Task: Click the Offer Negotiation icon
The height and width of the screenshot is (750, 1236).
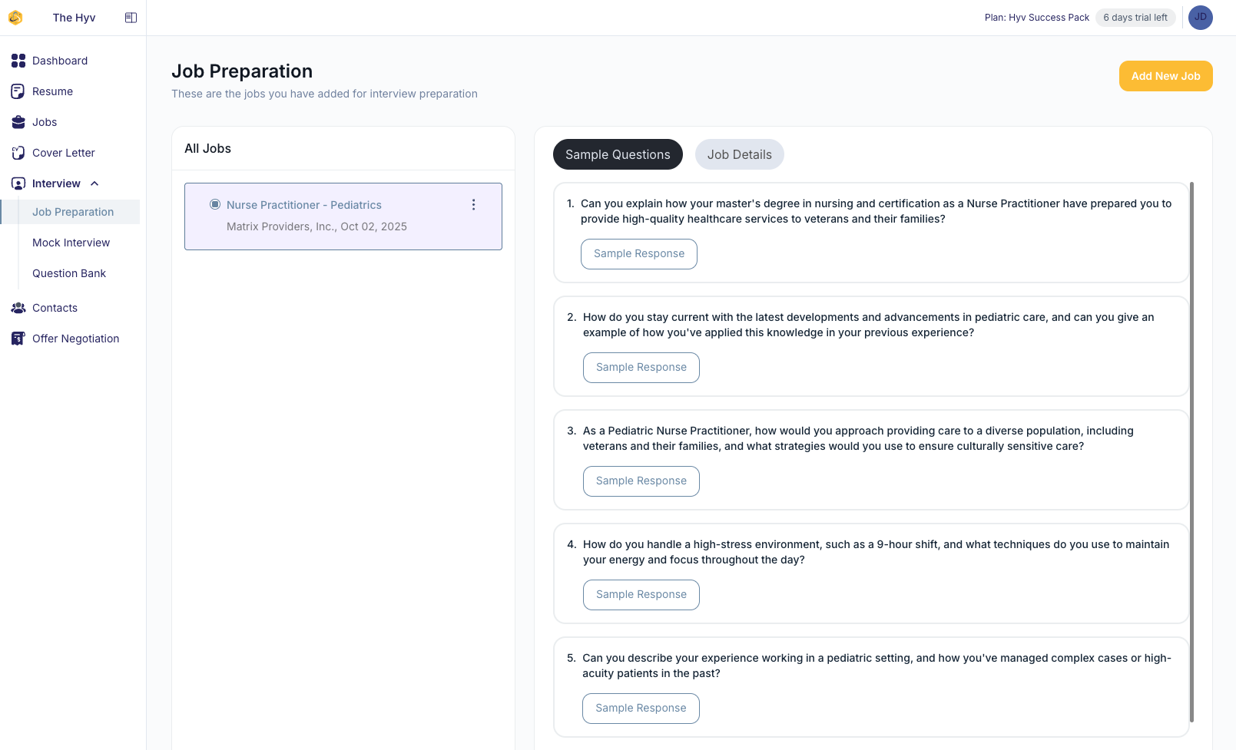Action: click(18, 339)
